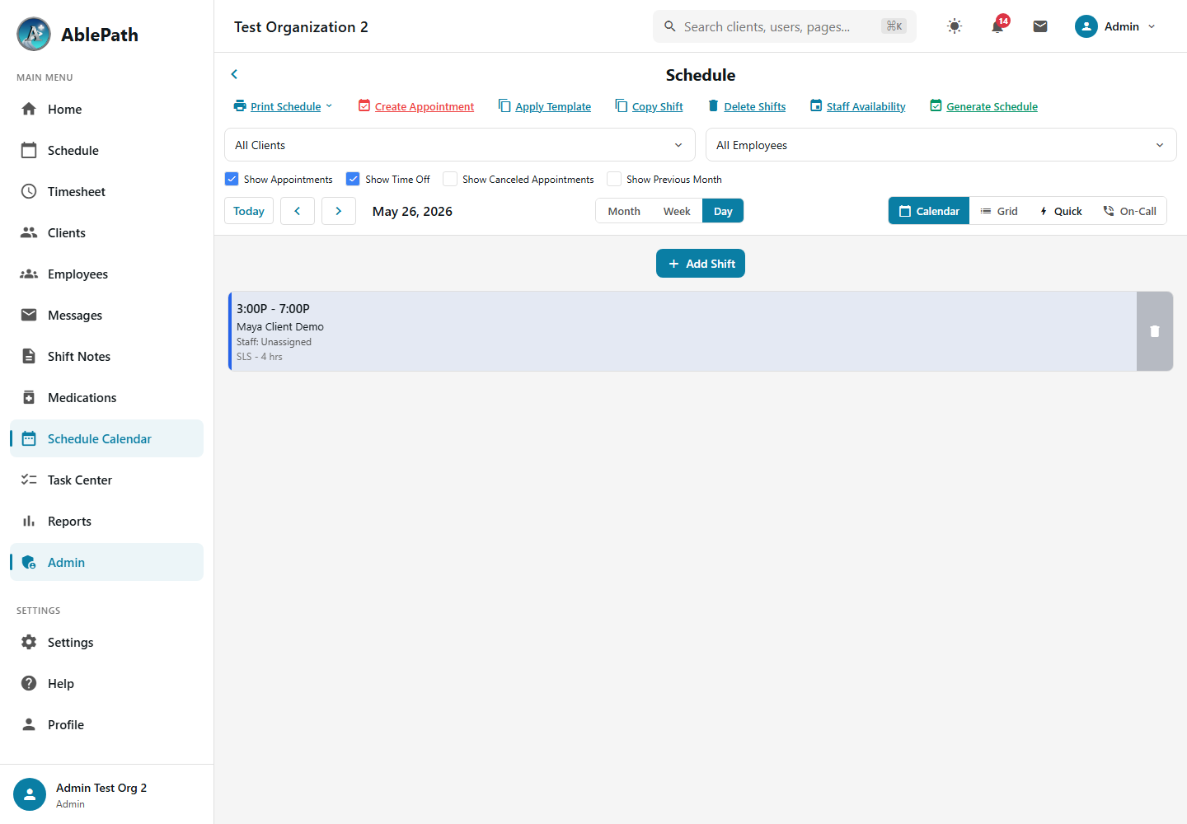Expand the All Clients dropdown

point(460,145)
